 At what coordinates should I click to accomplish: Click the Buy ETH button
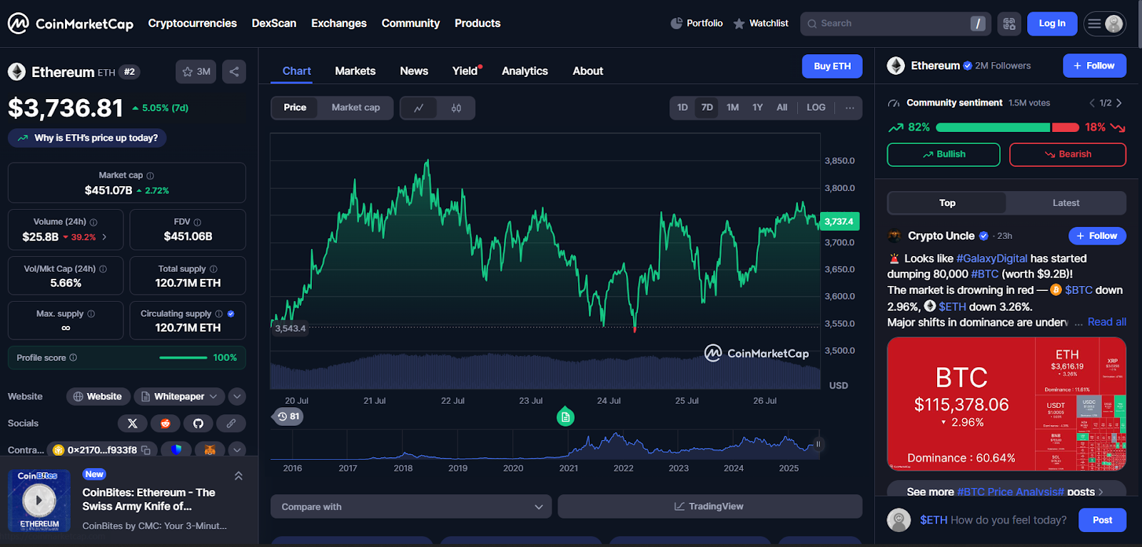tap(832, 66)
